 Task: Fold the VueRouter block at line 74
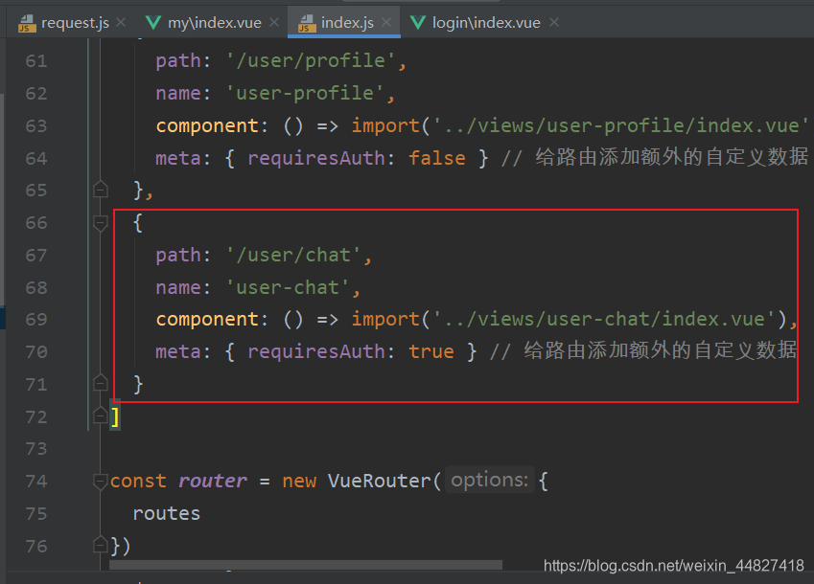(x=101, y=481)
